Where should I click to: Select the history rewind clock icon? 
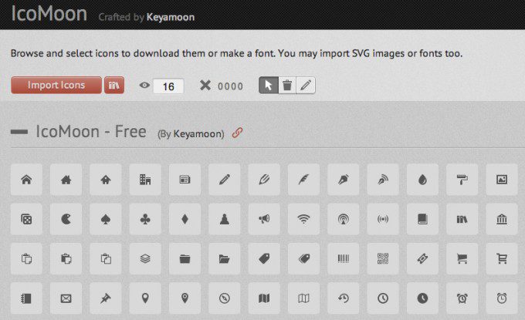pyautogui.click(x=344, y=298)
